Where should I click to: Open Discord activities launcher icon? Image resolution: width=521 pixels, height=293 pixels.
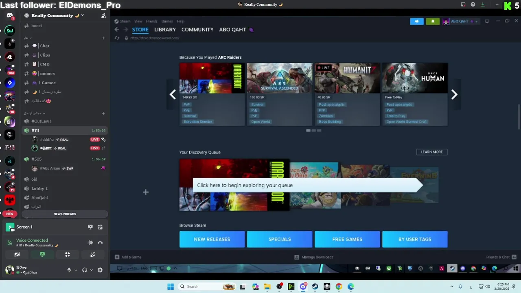[68, 255]
